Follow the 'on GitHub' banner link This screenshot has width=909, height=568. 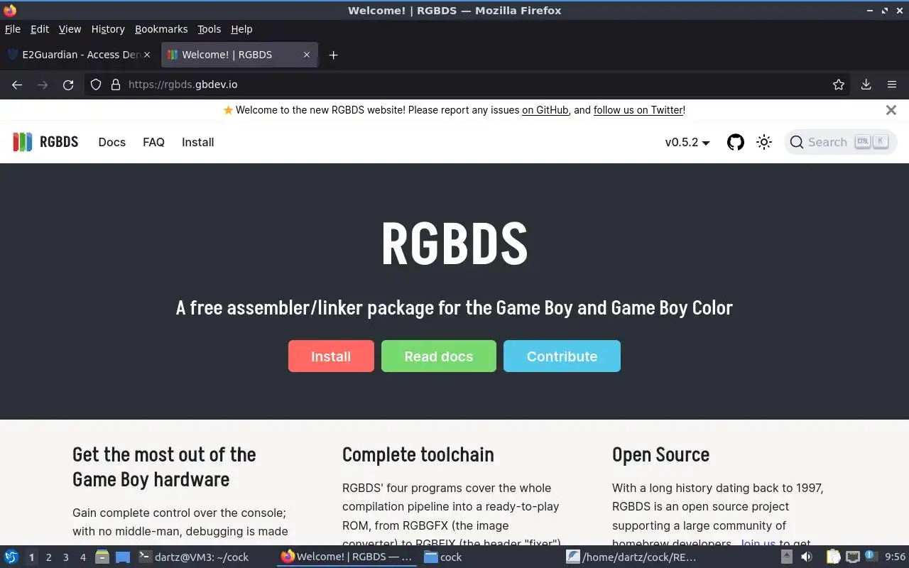pos(545,110)
